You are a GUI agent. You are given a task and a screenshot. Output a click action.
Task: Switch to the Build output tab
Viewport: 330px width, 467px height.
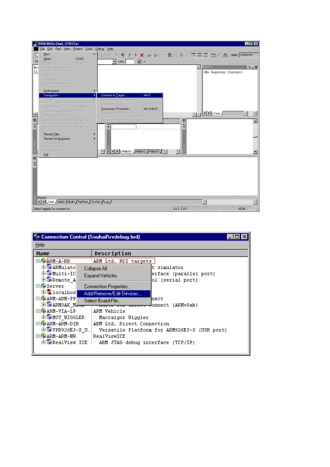click(71, 202)
